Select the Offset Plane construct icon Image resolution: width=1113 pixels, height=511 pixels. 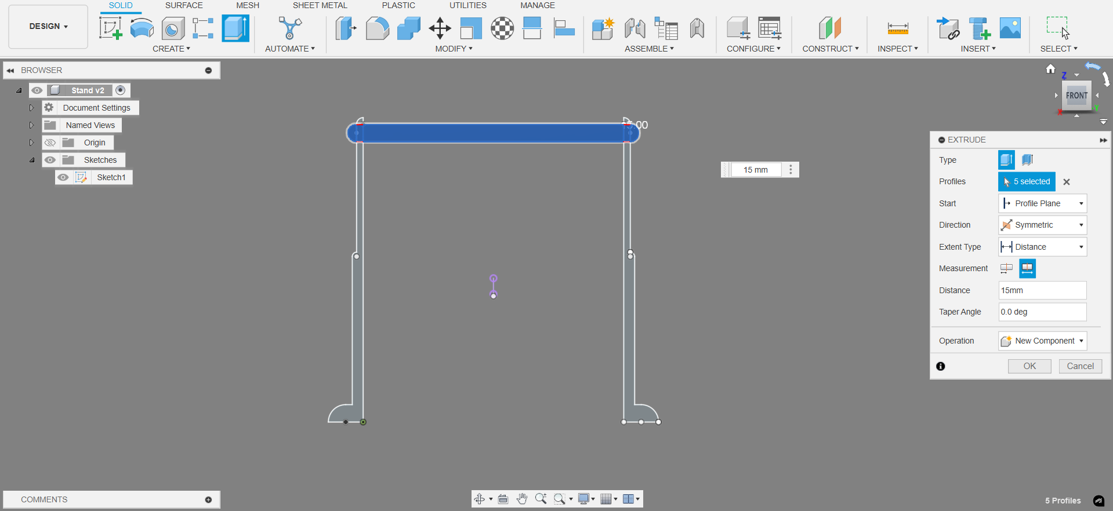[830, 28]
